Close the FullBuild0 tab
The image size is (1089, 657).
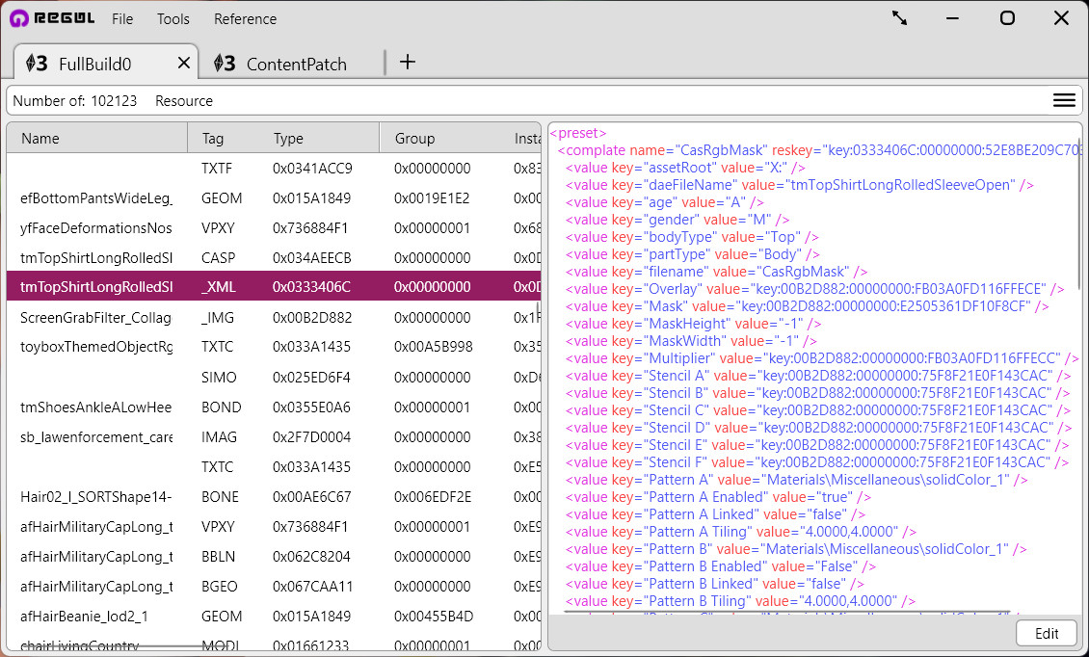[184, 64]
